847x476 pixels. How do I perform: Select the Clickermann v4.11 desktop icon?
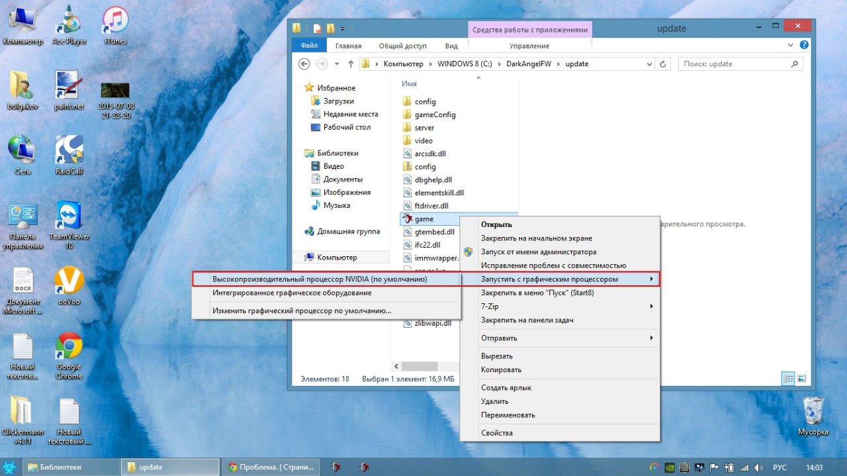coord(22,420)
